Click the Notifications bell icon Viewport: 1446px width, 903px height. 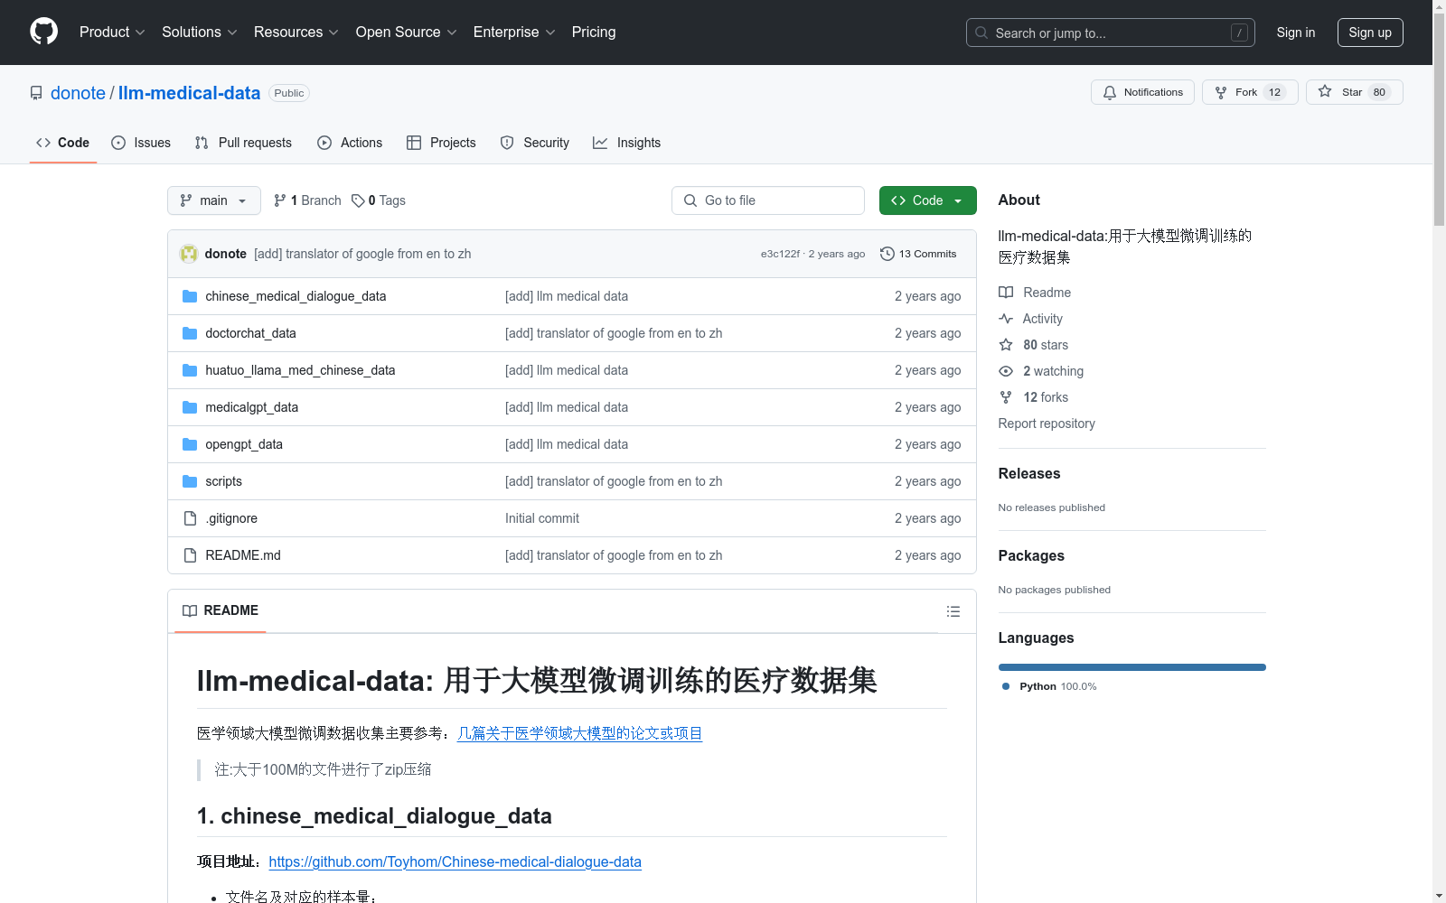click(1110, 92)
